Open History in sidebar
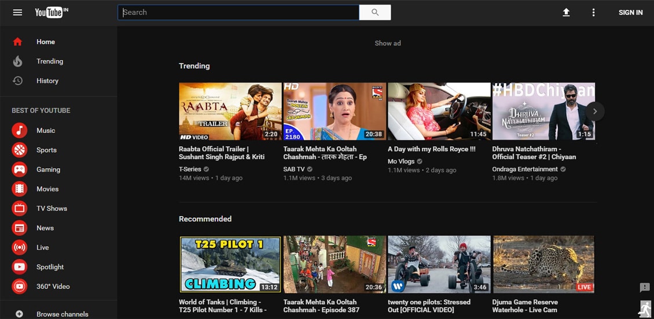Screen dimensions: 654x319 (47, 81)
